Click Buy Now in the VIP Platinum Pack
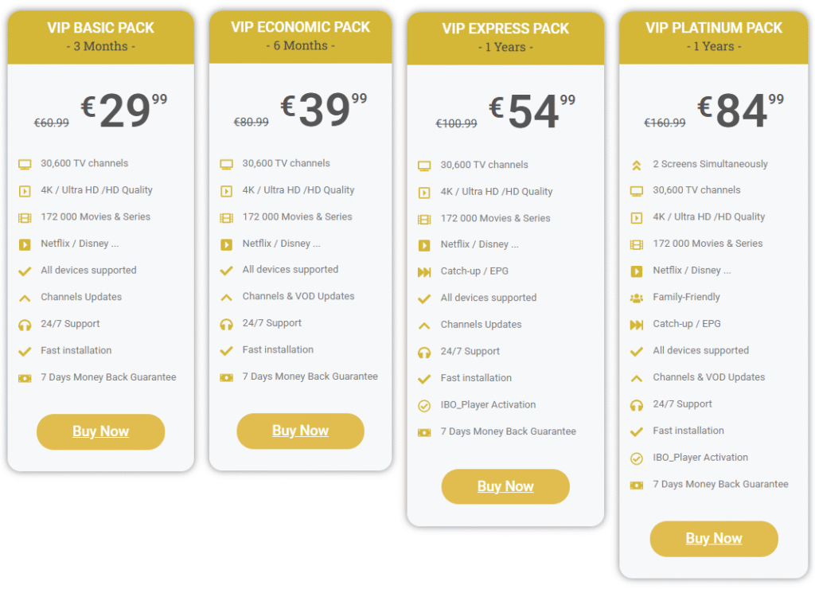Viewport: 815px width, 589px height. 713,538
